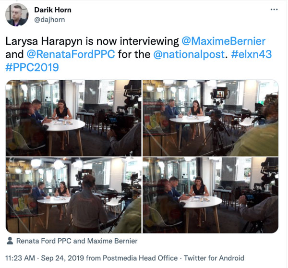Screen dimensions: 288x268
Task: Select the #elxn43 hashtag
Action: point(252,54)
